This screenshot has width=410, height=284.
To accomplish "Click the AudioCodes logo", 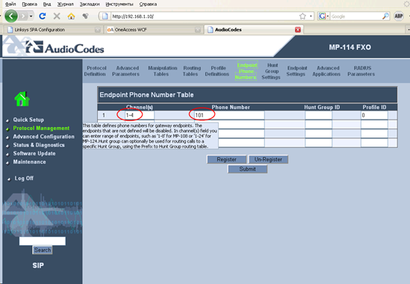I will pos(65,47).
